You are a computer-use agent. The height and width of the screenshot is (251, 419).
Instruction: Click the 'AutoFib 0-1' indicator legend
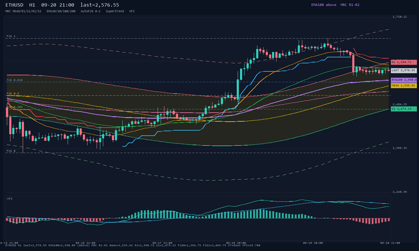click(x=91, y=11)
